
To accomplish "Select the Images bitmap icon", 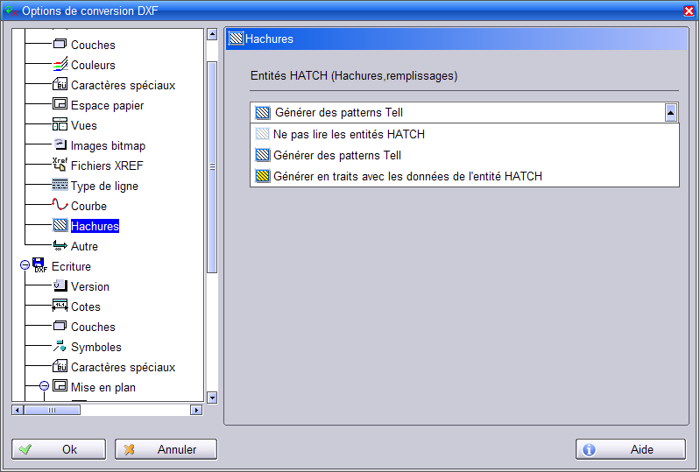I will pos(60,145).
